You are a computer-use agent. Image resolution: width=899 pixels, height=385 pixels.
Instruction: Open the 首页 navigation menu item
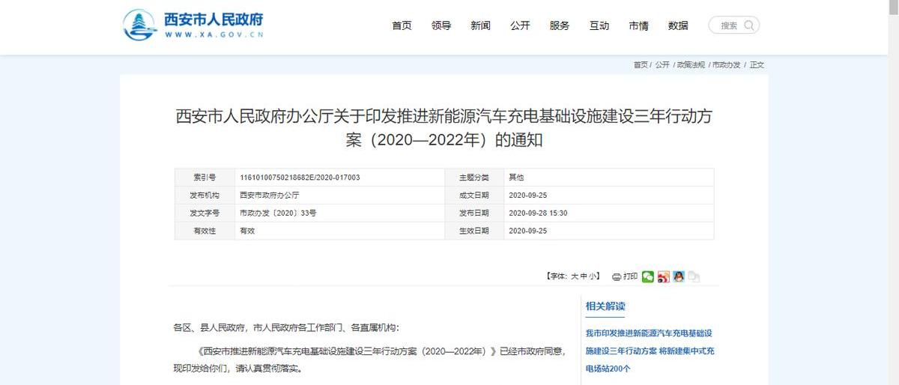[402, 25]
